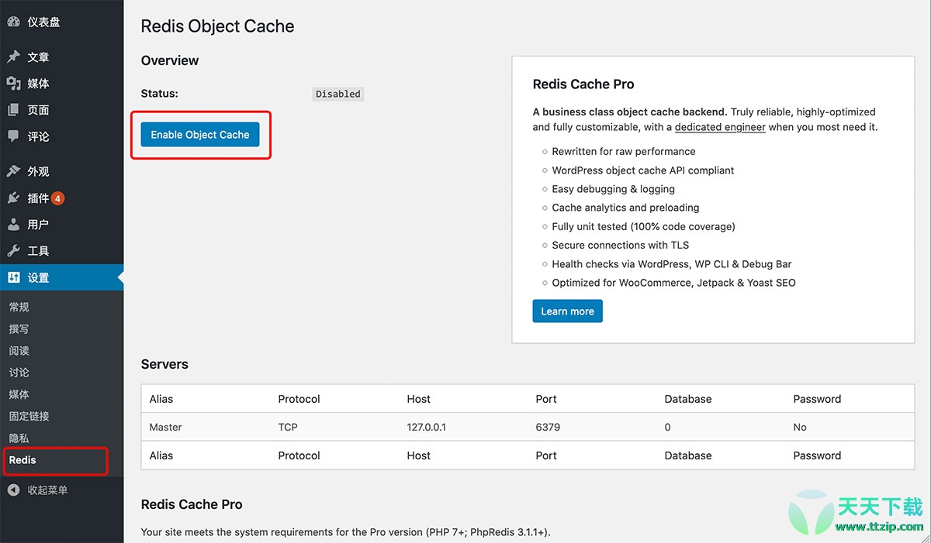Image resolution: width=931 pixels, height=543 pixels.
Task: Click Password footer cell below No
Action: (817, 455)
